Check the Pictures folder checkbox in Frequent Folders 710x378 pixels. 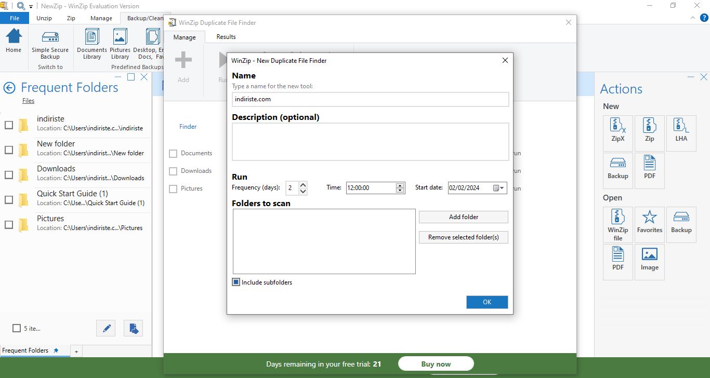(9, 225)
